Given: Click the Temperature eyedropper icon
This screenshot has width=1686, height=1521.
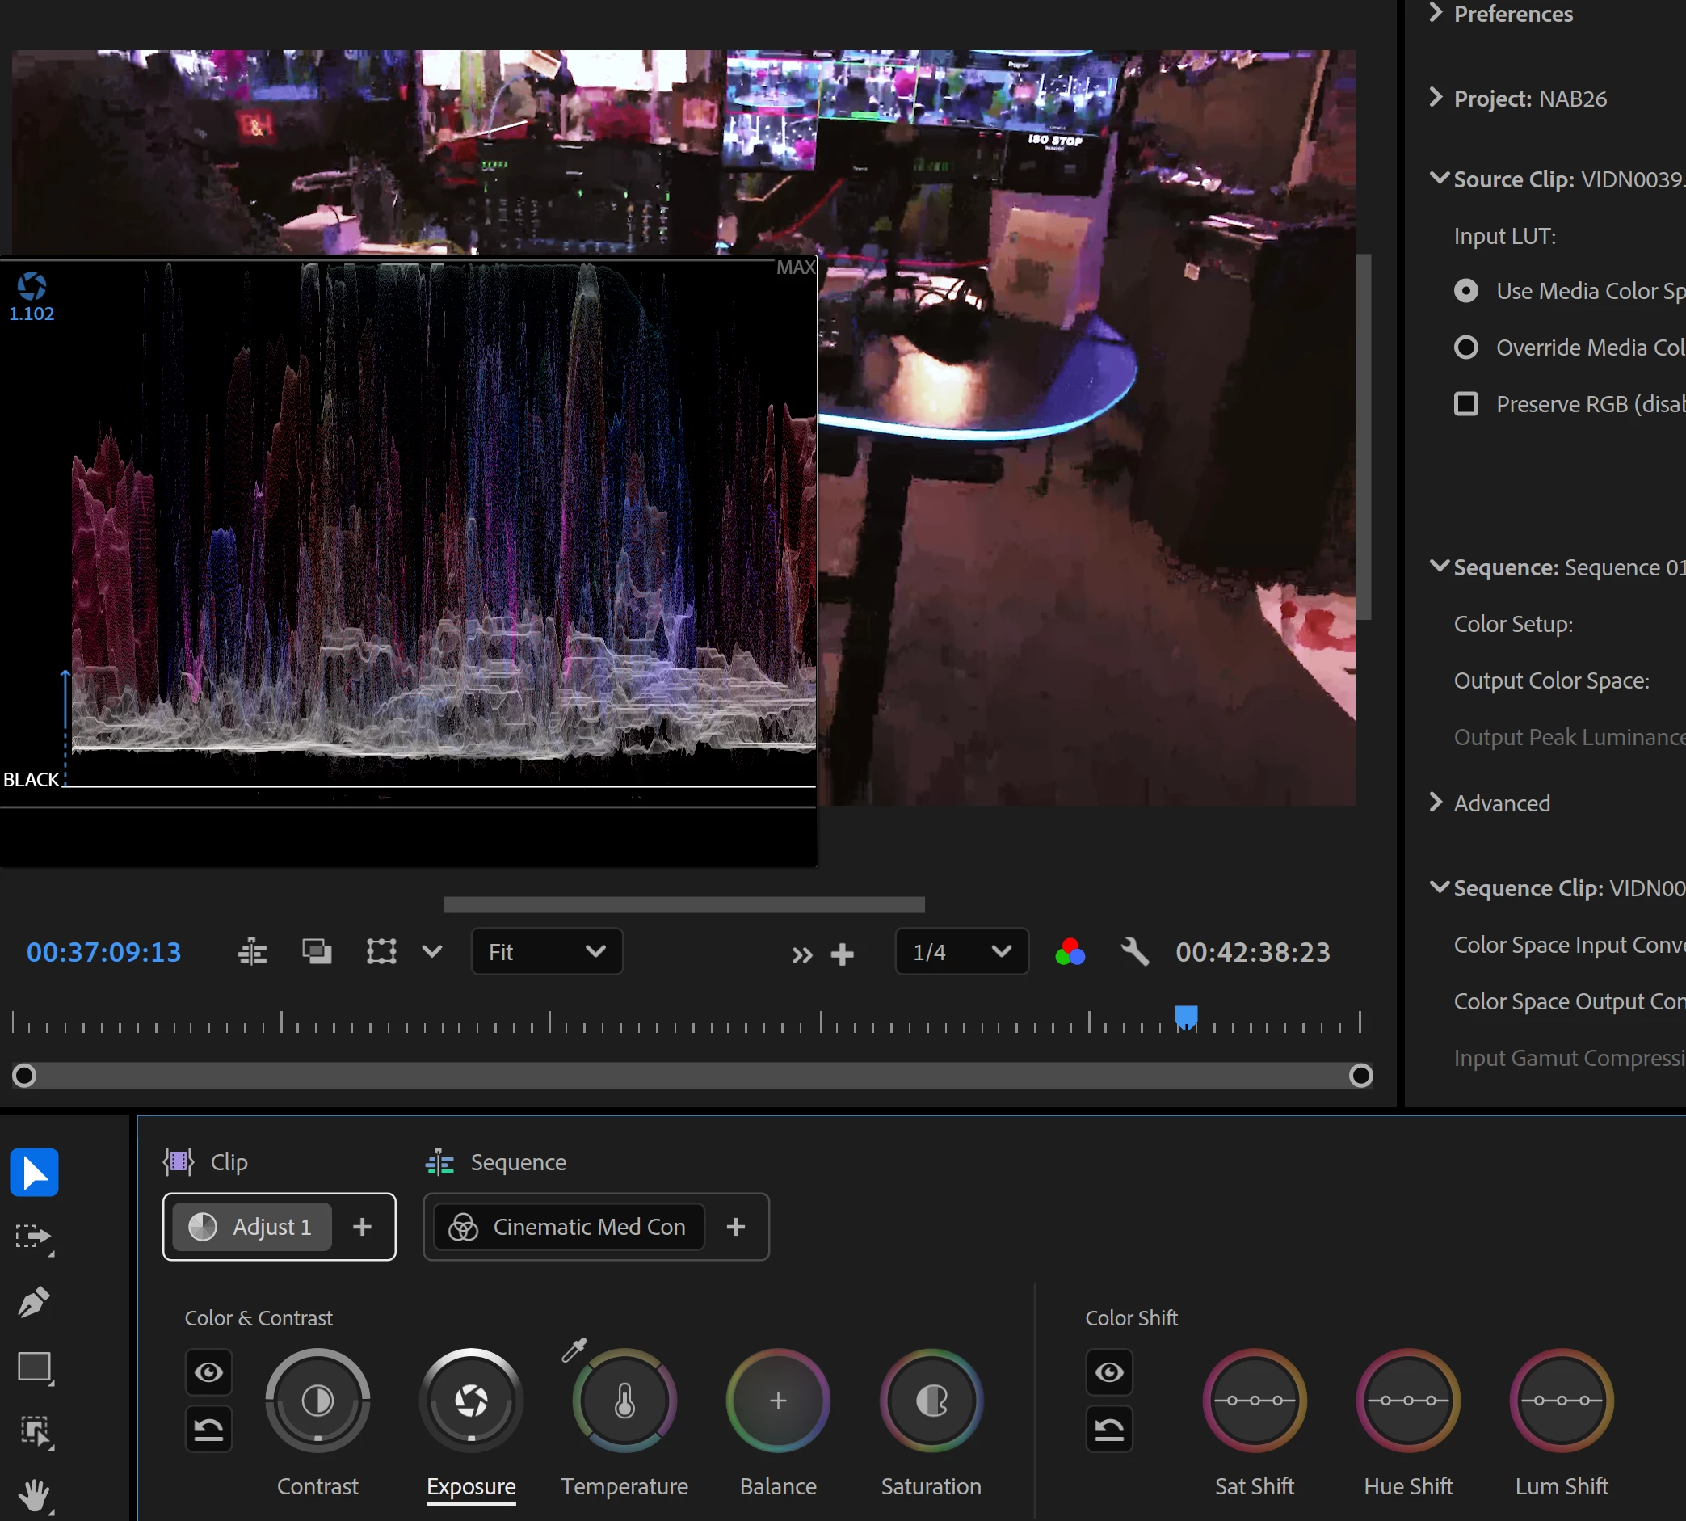Looking at the screenshot, I should click(x=574, y=1349).
